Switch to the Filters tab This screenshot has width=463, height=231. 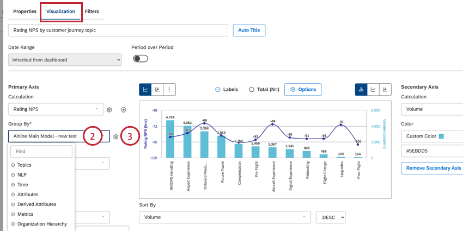pos(92,11)
